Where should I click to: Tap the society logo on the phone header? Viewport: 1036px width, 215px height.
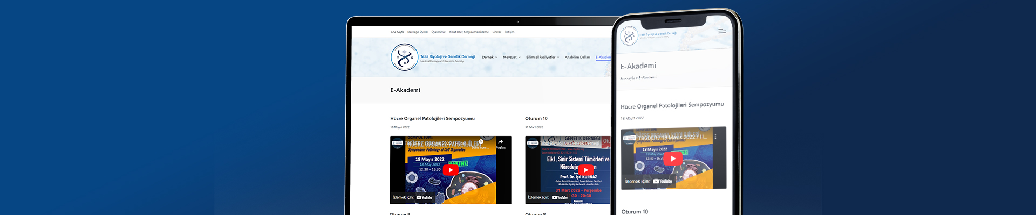629,37
